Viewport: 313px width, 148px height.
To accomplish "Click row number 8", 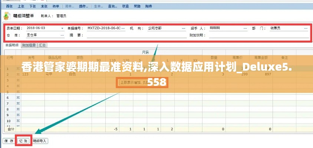I will [8, 109].
